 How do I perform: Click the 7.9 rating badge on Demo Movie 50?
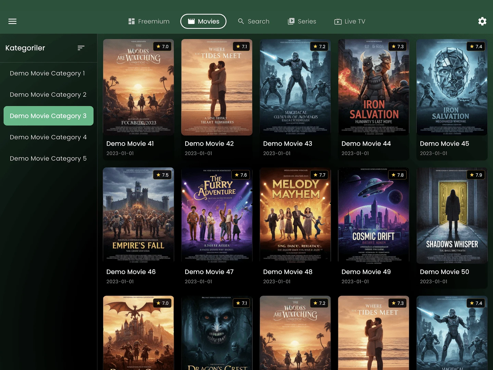pos(476,175)
